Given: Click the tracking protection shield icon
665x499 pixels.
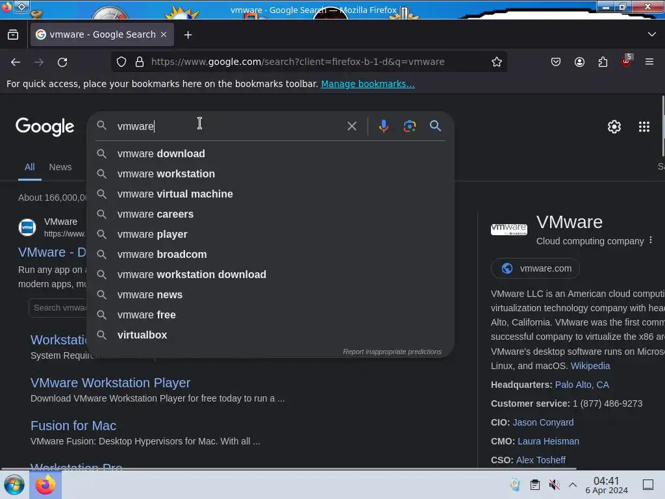Looking at the screenshot, I should click(121, 62).
